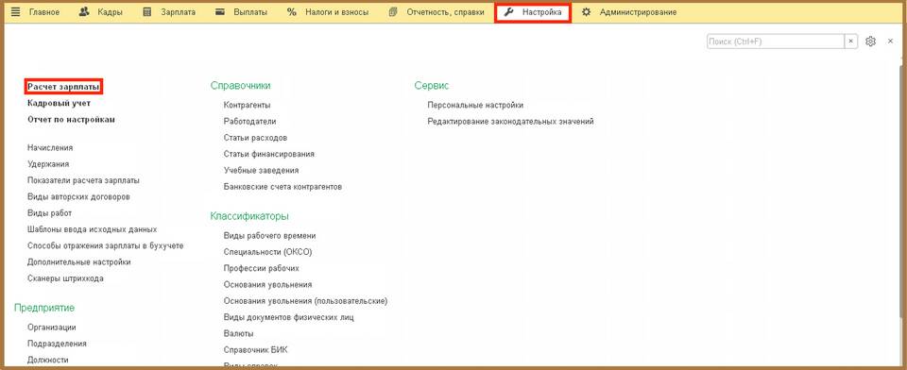Screen dimensions: 907x370
Task: Click the Отчетность, справки documents icon
Action: coord(393,12)
